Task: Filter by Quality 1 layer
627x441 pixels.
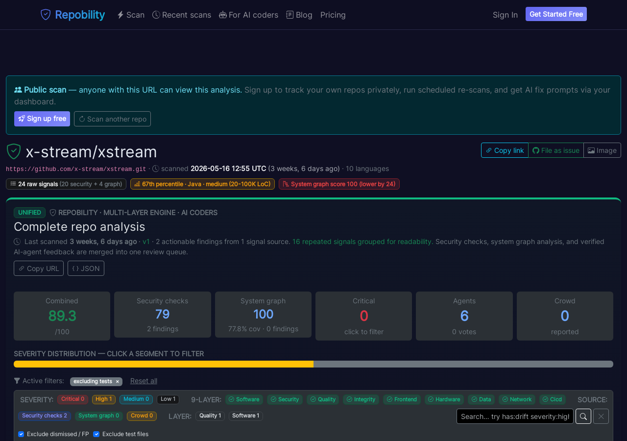Action: [x=210, y=416]
